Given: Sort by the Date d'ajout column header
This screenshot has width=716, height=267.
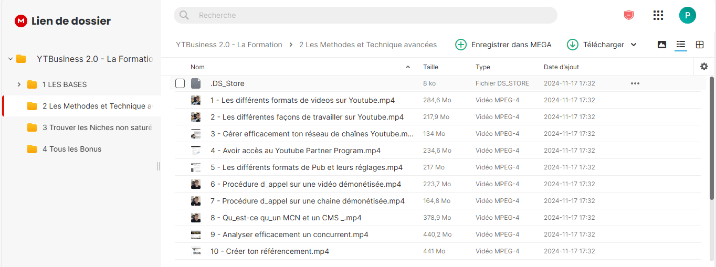Looking at the screenshot, I should click(x=561, y=67).
